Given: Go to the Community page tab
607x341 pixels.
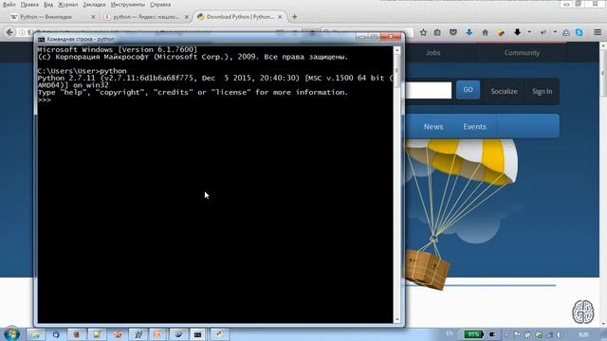Looking at the screenshot, I should 522,53.
